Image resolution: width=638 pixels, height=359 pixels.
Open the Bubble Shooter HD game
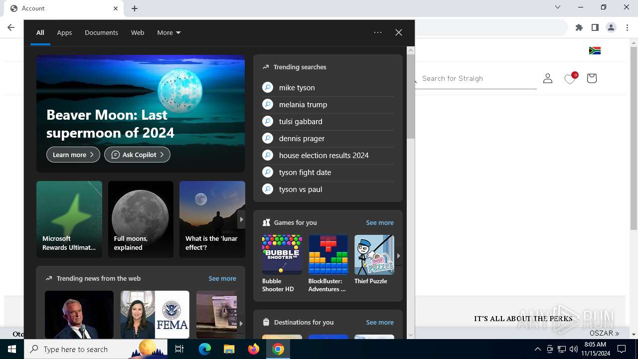[282, 264]
